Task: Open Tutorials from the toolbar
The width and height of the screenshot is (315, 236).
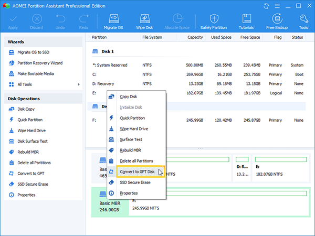Action: click(246, 22)
